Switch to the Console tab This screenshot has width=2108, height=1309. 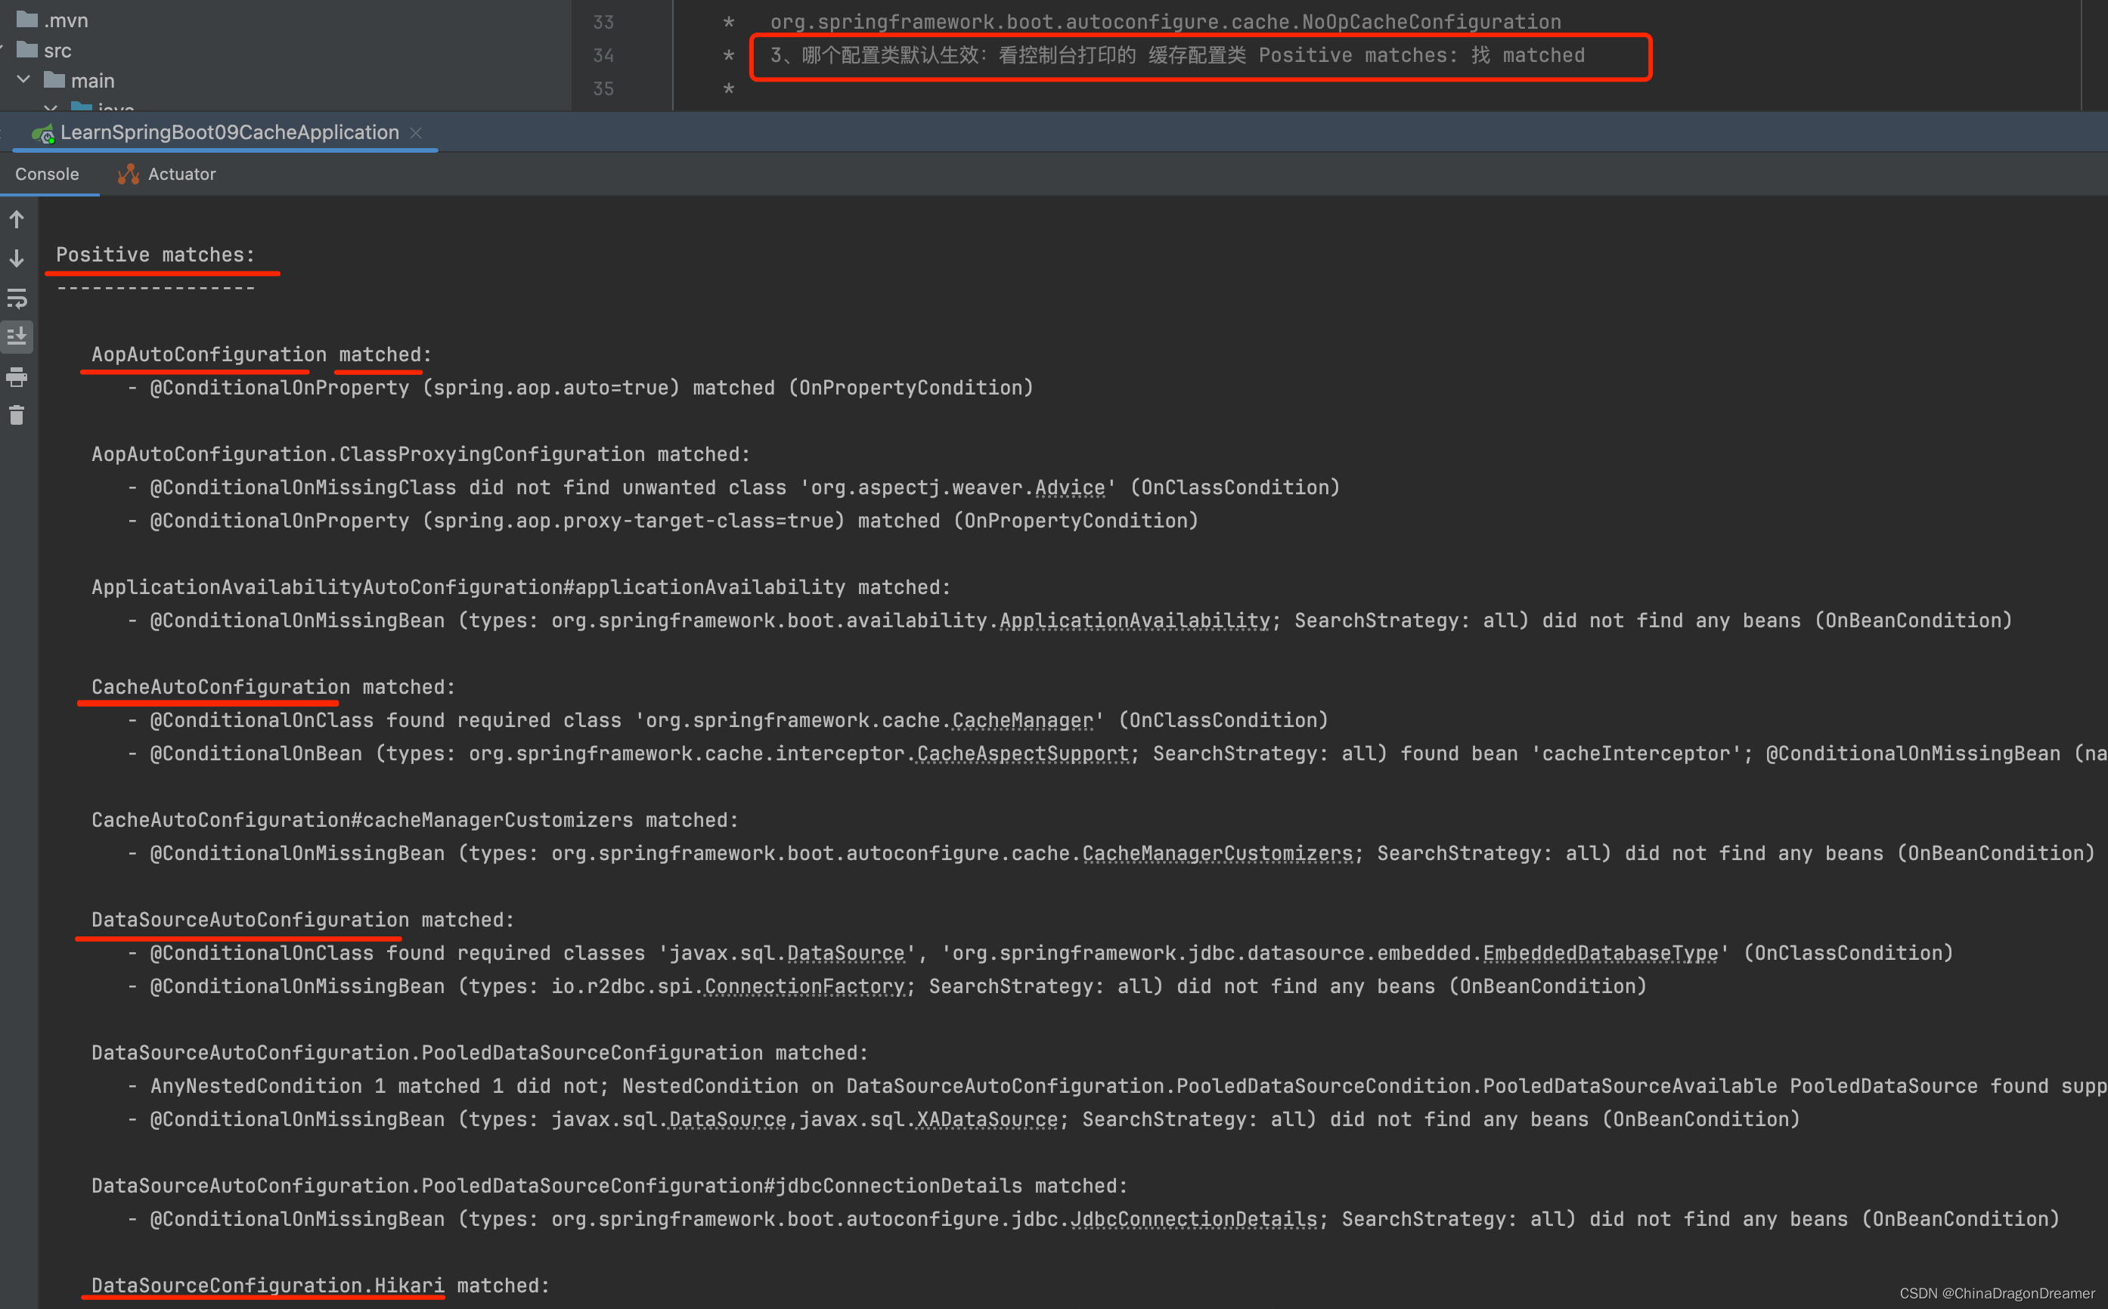coord(47,174)
